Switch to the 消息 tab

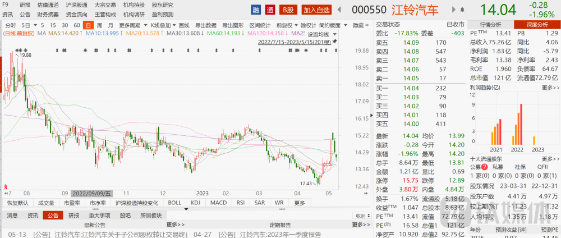[12, 216]
